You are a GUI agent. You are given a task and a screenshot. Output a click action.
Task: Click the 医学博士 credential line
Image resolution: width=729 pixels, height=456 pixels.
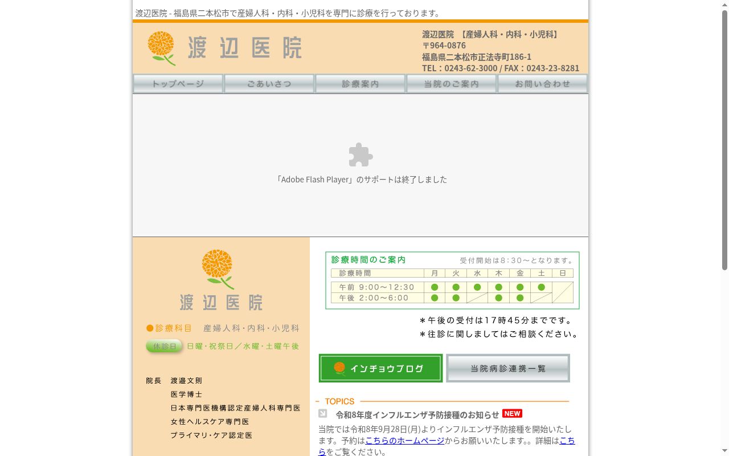click(x=186, y=394)
